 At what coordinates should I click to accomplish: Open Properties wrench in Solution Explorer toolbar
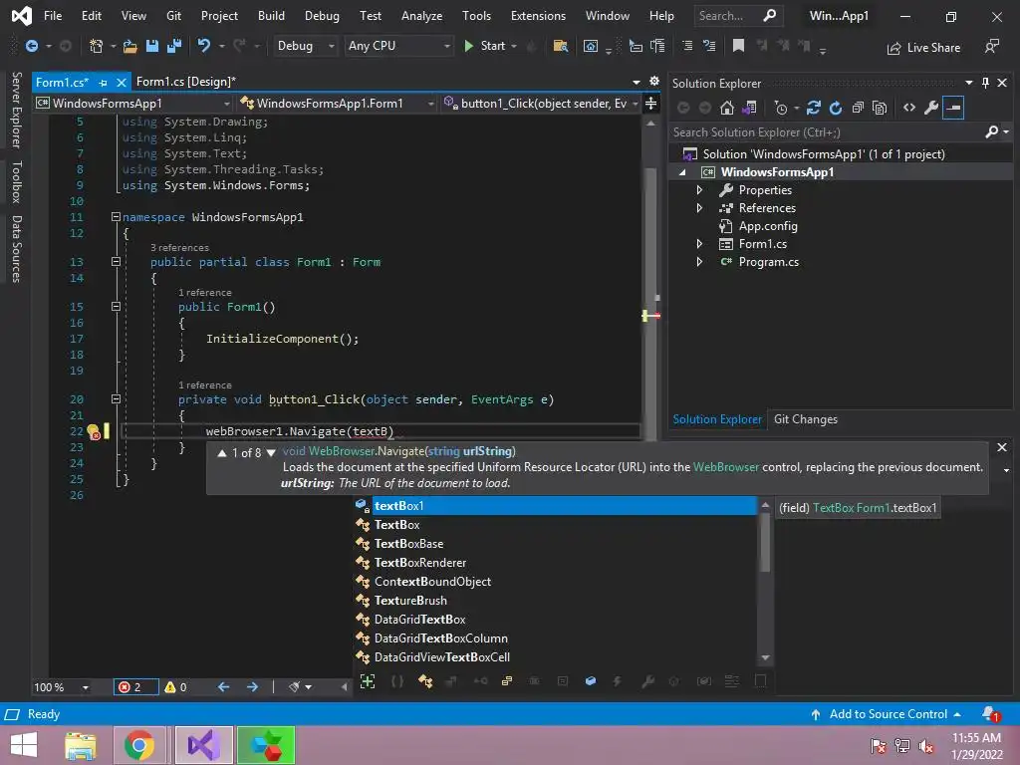[x=931, y=108]
